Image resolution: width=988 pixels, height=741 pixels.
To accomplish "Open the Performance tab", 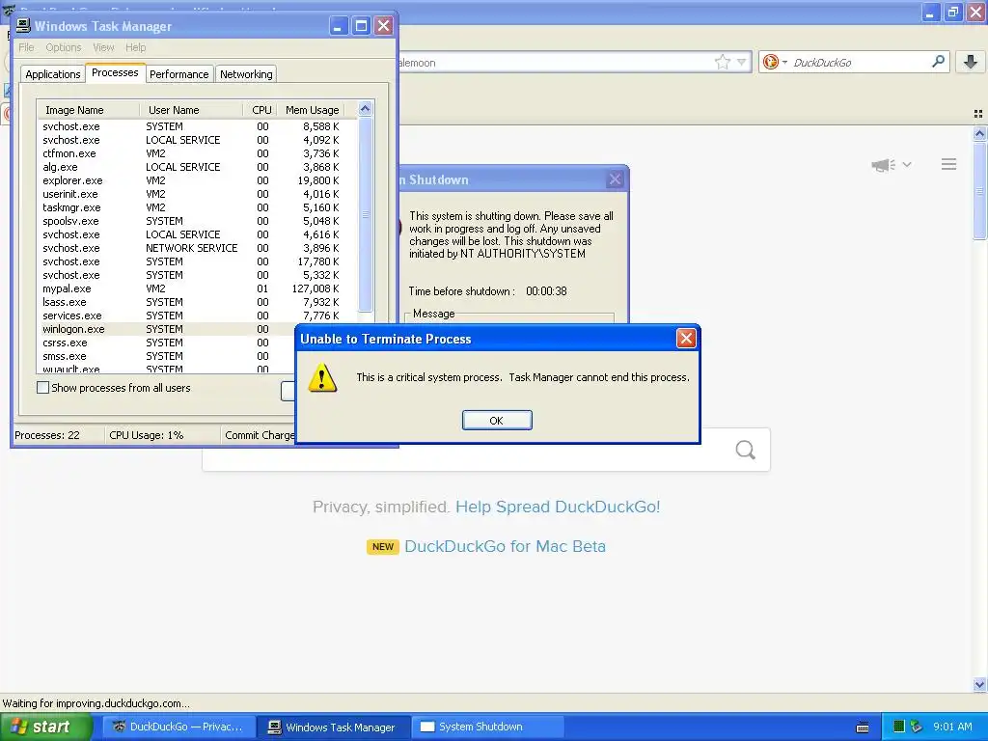I will tap(178, 74).
